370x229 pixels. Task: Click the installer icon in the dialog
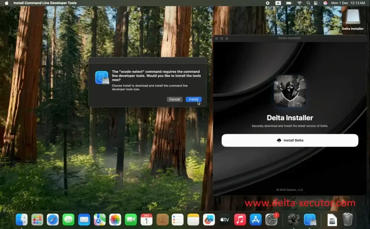click(x=102, y=78)
